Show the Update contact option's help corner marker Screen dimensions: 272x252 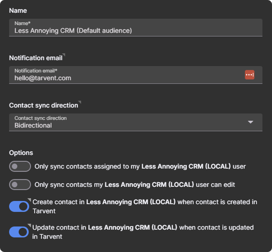point(29,225)
